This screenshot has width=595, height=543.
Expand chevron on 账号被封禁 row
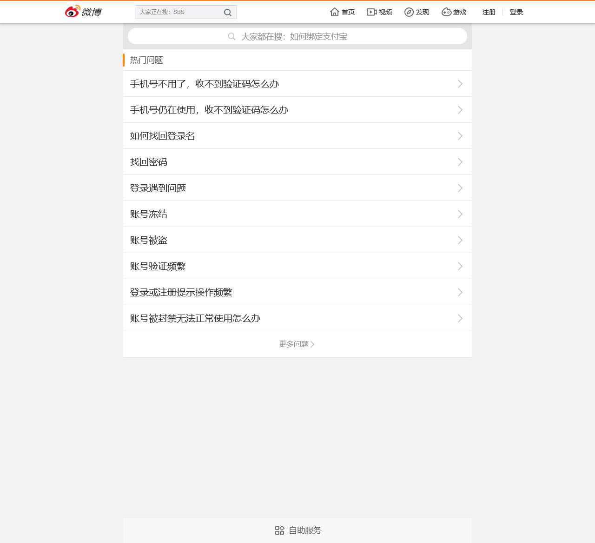click(x=460, y=318)
